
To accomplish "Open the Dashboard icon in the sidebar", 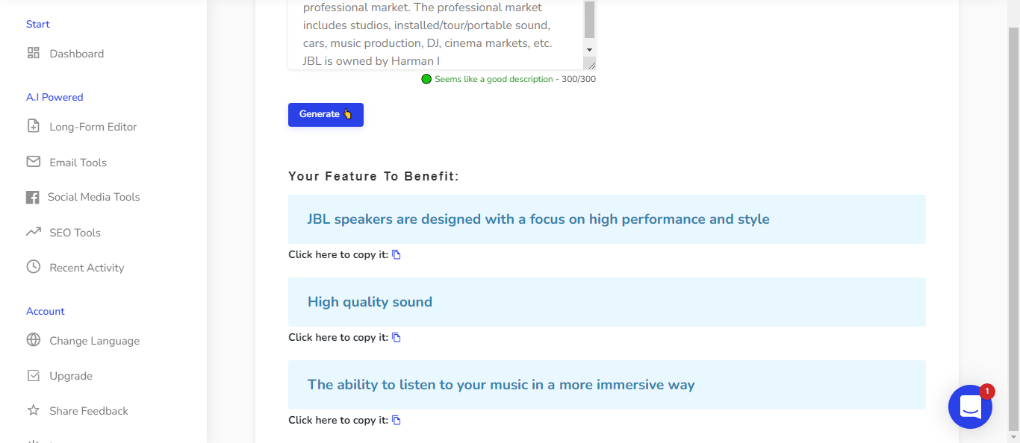I will pos(33,53).
